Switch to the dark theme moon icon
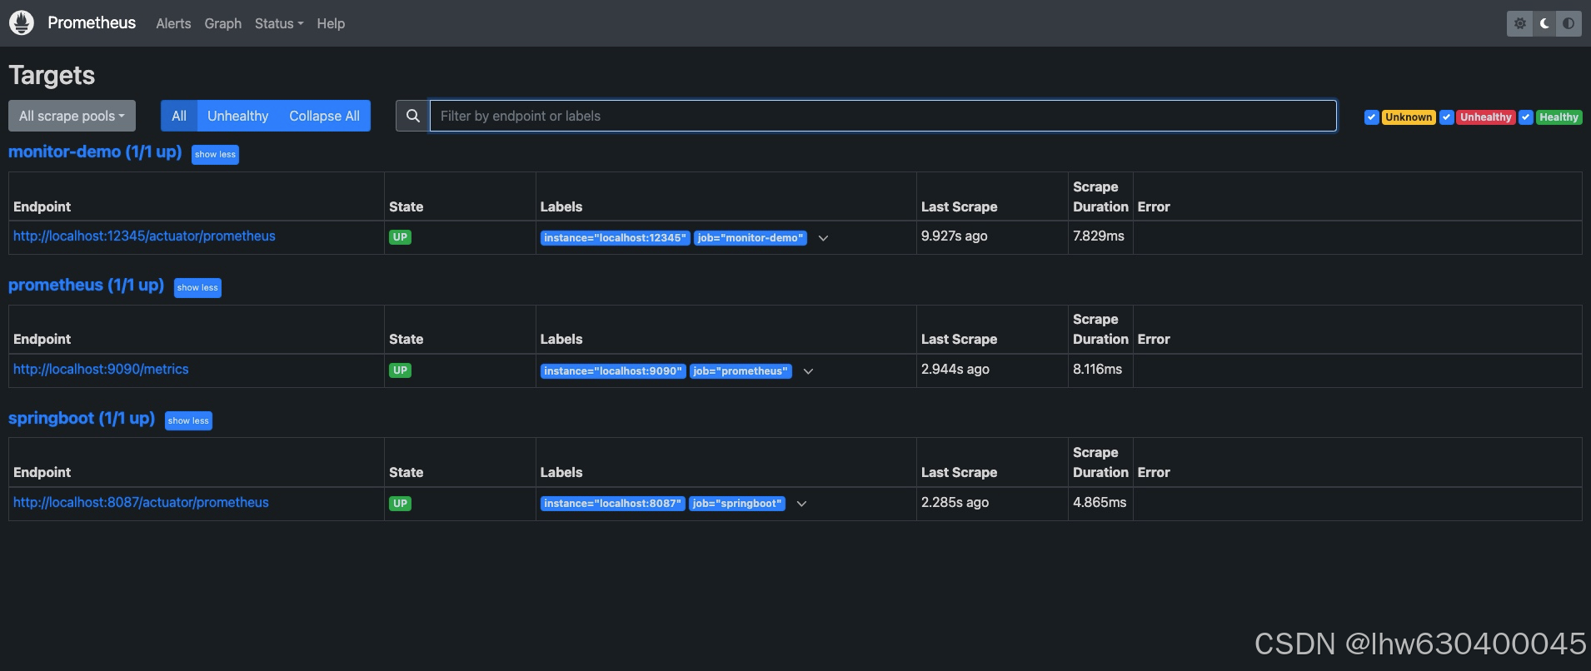 pos(1544,23)
